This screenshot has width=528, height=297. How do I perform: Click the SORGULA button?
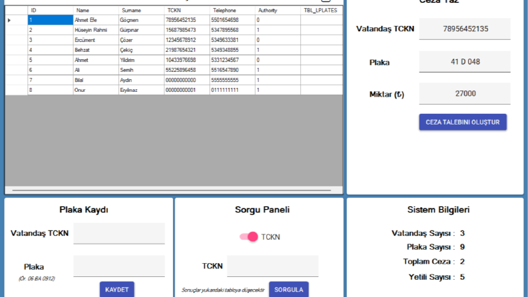(288, 289)
